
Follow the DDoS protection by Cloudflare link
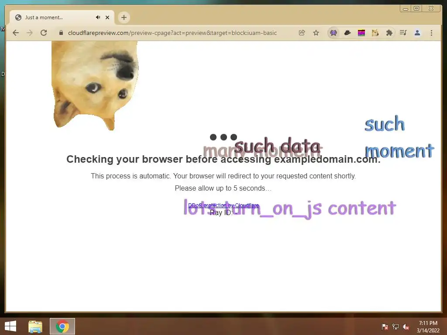(x=223, y=205)
